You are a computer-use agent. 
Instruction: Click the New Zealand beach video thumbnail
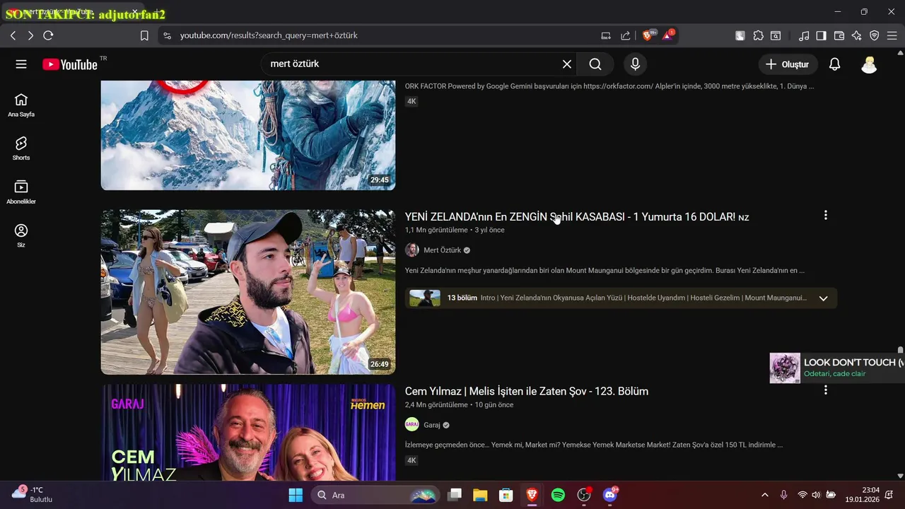248,292
